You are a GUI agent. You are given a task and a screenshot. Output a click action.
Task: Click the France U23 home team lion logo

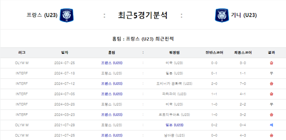click(66, 15)
